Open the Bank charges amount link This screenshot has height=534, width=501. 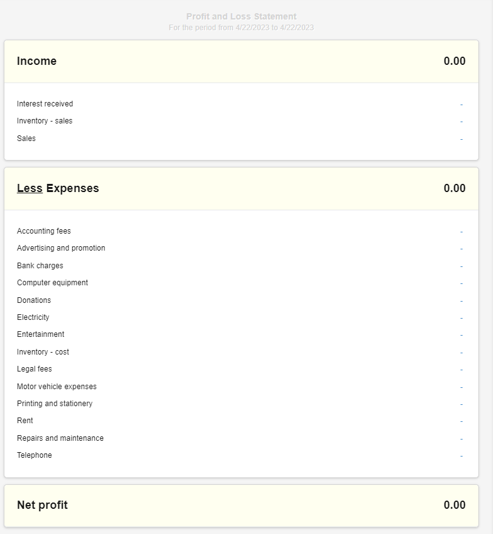click(461, 266)
